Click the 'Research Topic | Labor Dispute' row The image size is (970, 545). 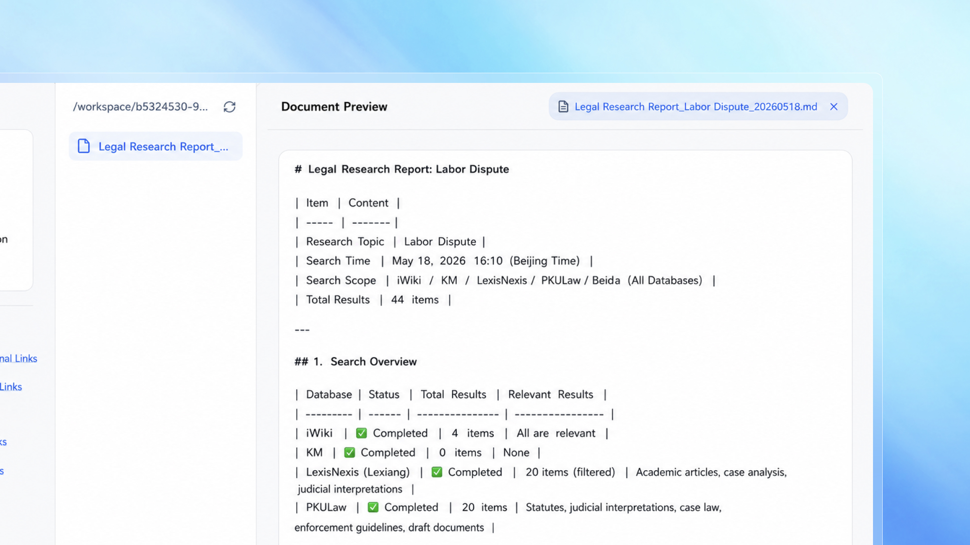tap(390, 241)
